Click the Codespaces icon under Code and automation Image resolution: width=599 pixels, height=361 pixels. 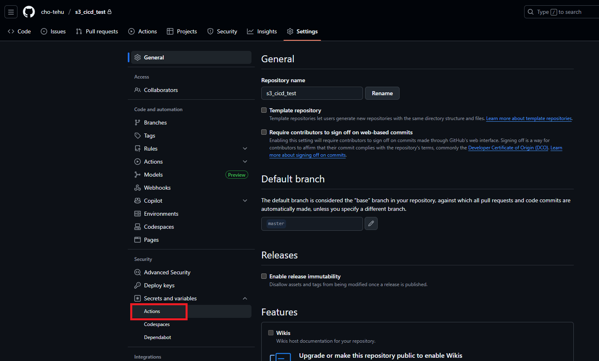pos(138,227)
